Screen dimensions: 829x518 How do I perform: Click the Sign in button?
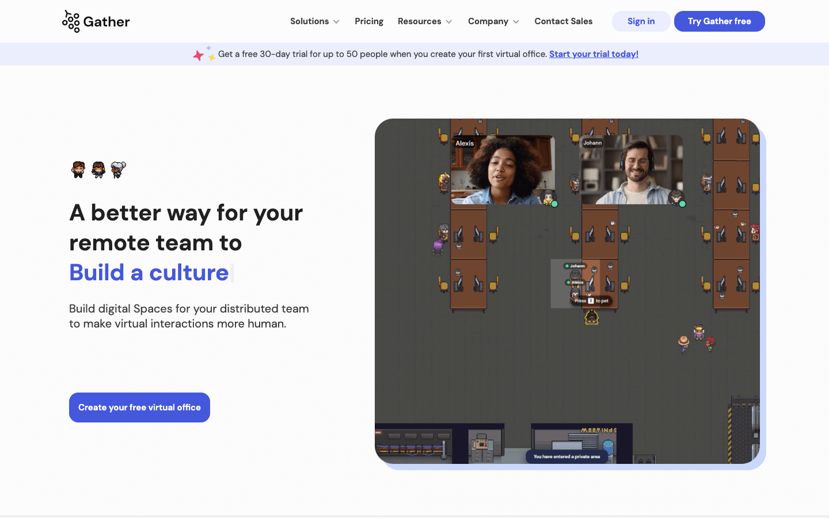(x=641, y=21)
